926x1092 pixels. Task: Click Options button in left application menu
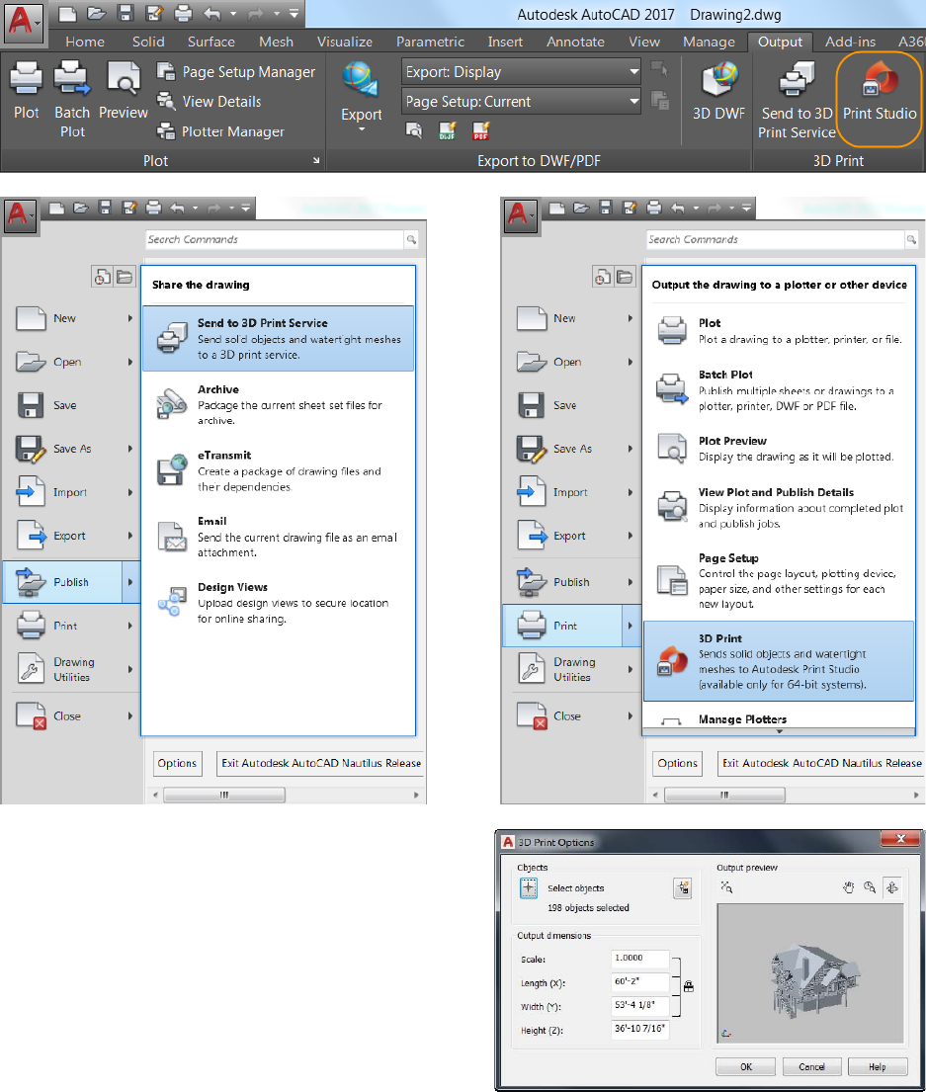coord(177,763)
